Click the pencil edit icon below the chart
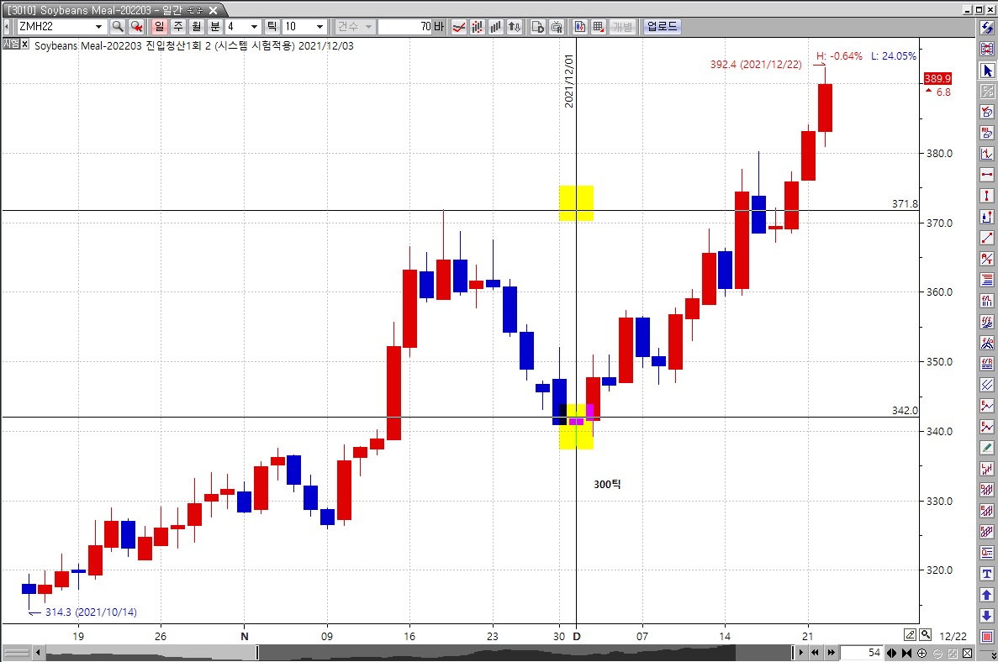Viewport: 998px width, 662px height. point(910,634)
